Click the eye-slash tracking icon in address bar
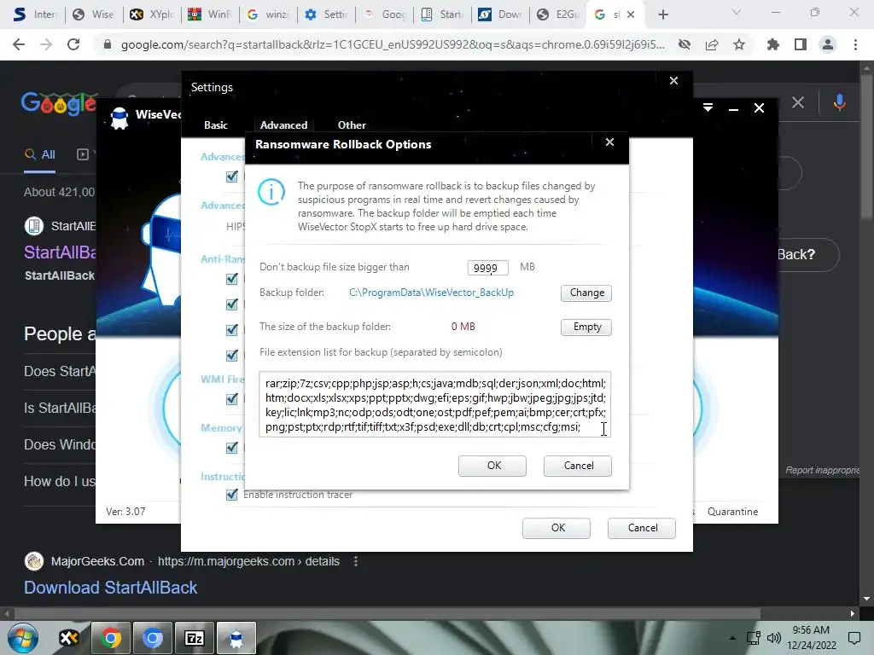This screenshot has height=655, width=874. point(685,44)
